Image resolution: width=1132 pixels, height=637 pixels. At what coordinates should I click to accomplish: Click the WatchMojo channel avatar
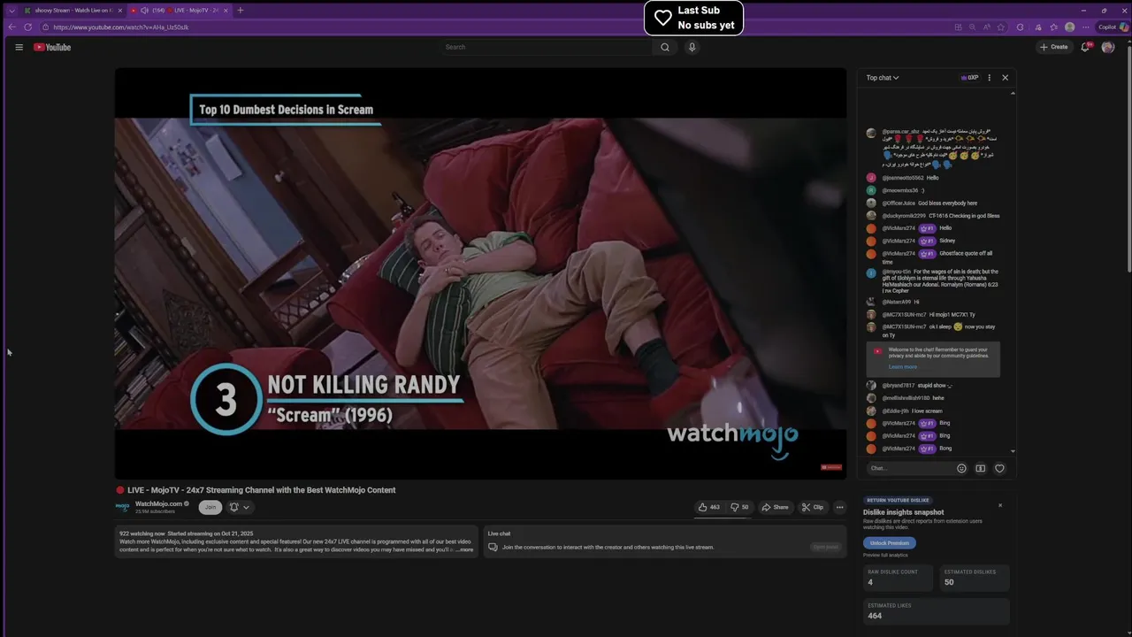tap(123, 507)
